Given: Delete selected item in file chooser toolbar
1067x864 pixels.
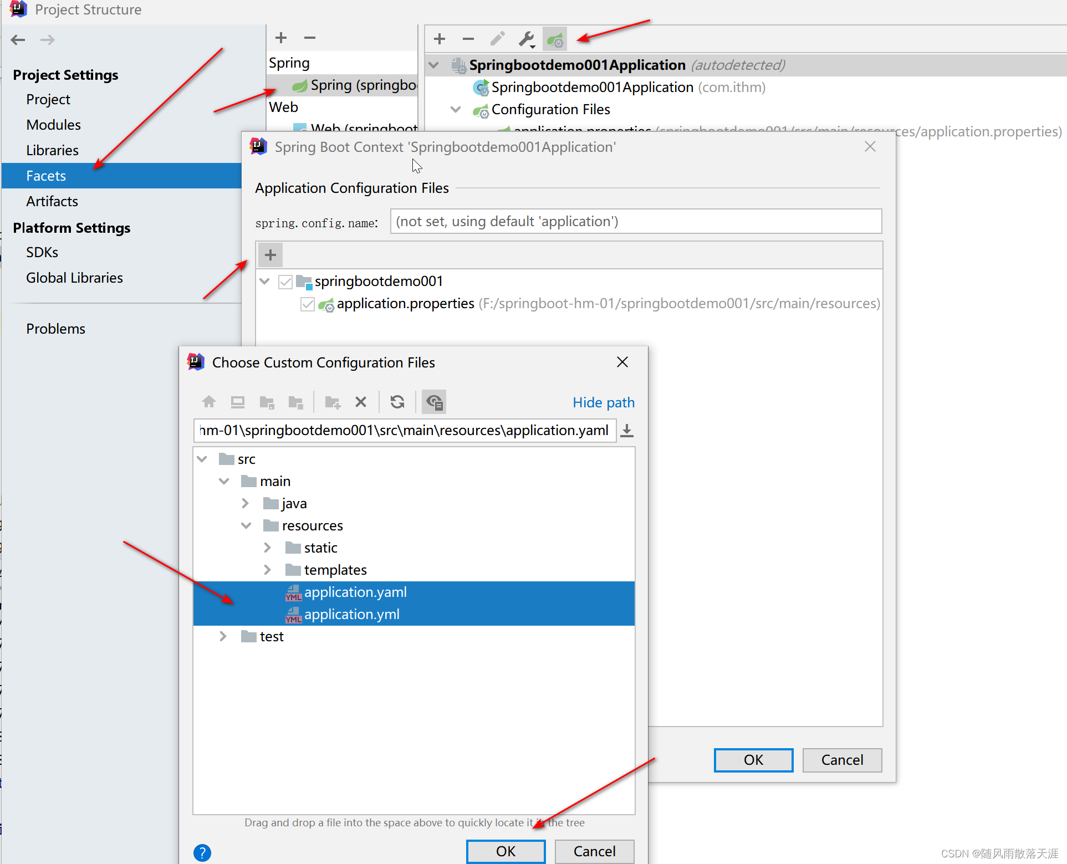Looking at the screenshot, I should pyautogui.click(x=361, y=402).
